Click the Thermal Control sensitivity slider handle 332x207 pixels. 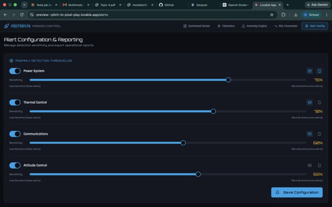click(x=213, y=111)
